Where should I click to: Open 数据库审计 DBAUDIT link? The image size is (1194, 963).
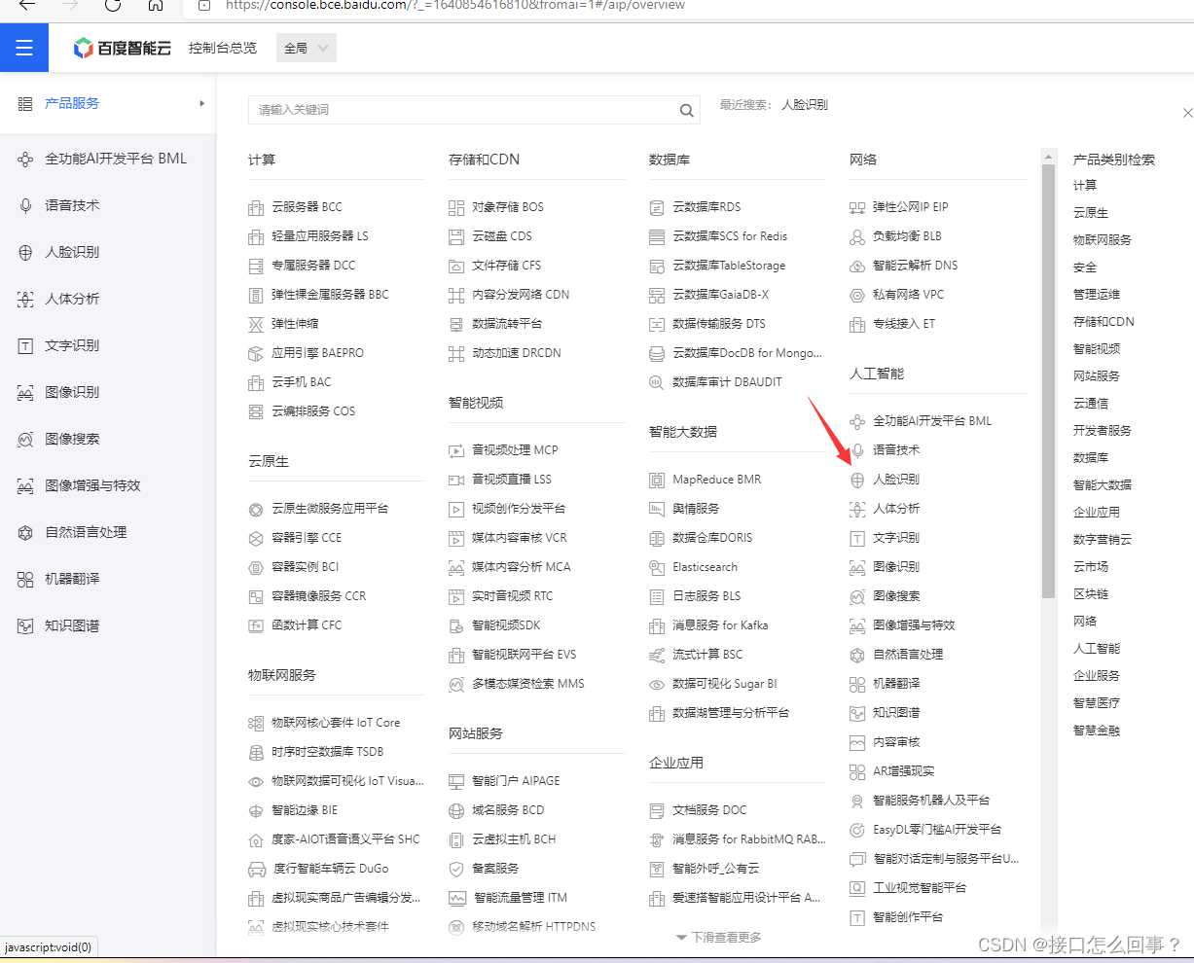(727, 382)
